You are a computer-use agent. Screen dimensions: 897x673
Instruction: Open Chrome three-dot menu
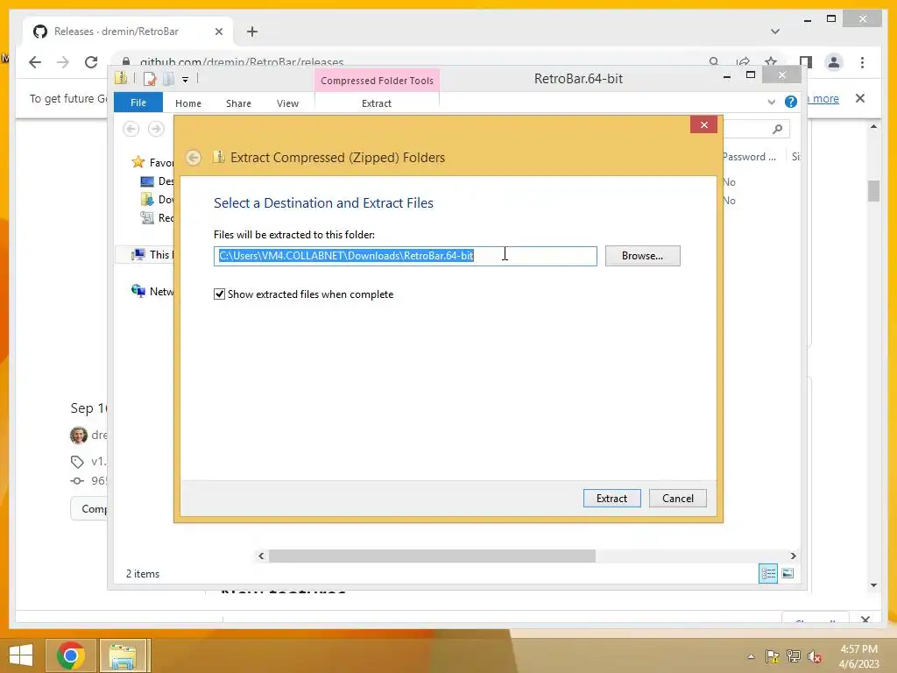click(862, 62)
